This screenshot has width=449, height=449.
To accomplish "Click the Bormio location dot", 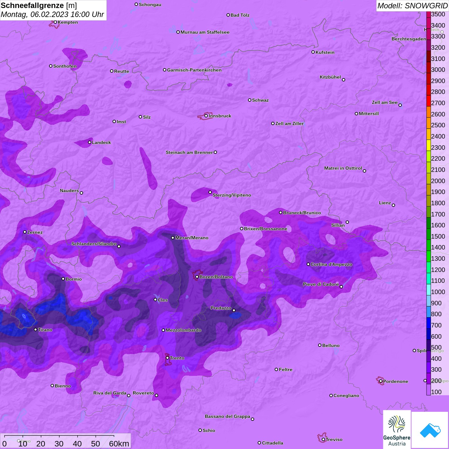I will tap(63, 279).
